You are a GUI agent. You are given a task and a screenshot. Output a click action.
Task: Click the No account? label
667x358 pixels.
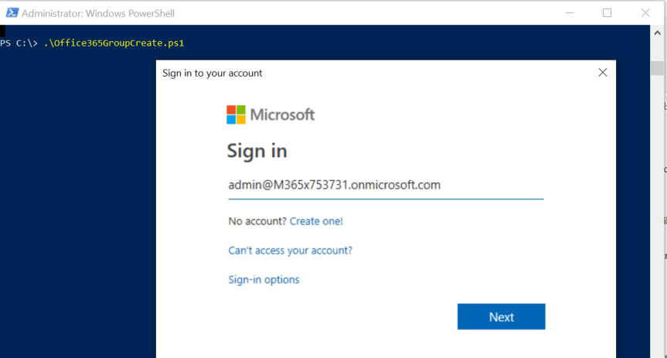click(257, 221)
